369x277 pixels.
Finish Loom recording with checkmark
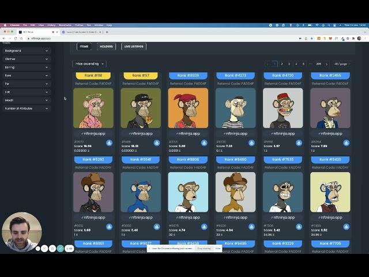(x=61, y=248)
